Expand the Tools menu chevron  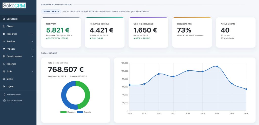click(33, 72)
